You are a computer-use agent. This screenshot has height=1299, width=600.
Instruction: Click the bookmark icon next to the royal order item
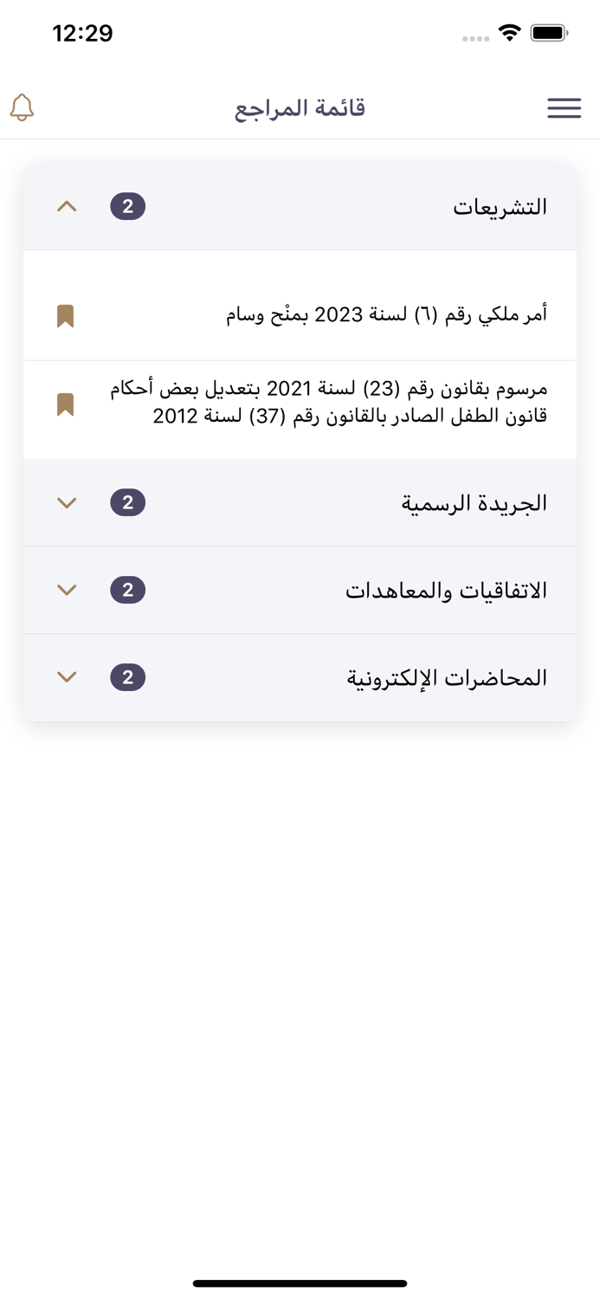66,315
